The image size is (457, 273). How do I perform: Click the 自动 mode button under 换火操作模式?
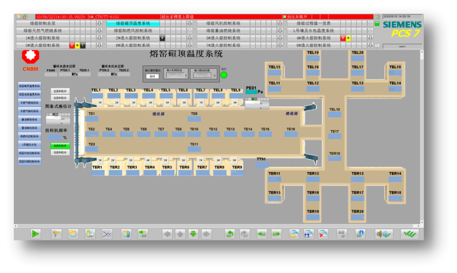click(152, 76)
